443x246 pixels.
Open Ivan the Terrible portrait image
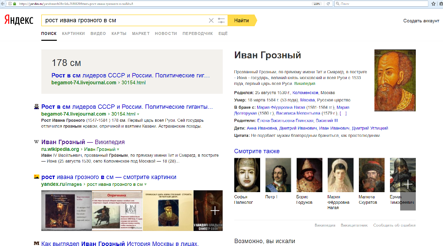click(395, 81)
